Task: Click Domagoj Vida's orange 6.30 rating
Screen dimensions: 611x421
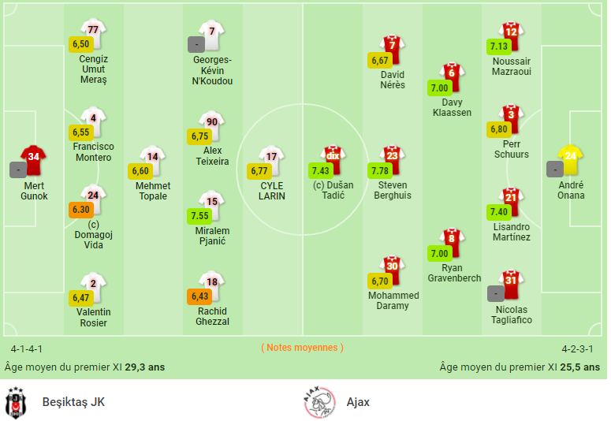Action: click(81, 210)
